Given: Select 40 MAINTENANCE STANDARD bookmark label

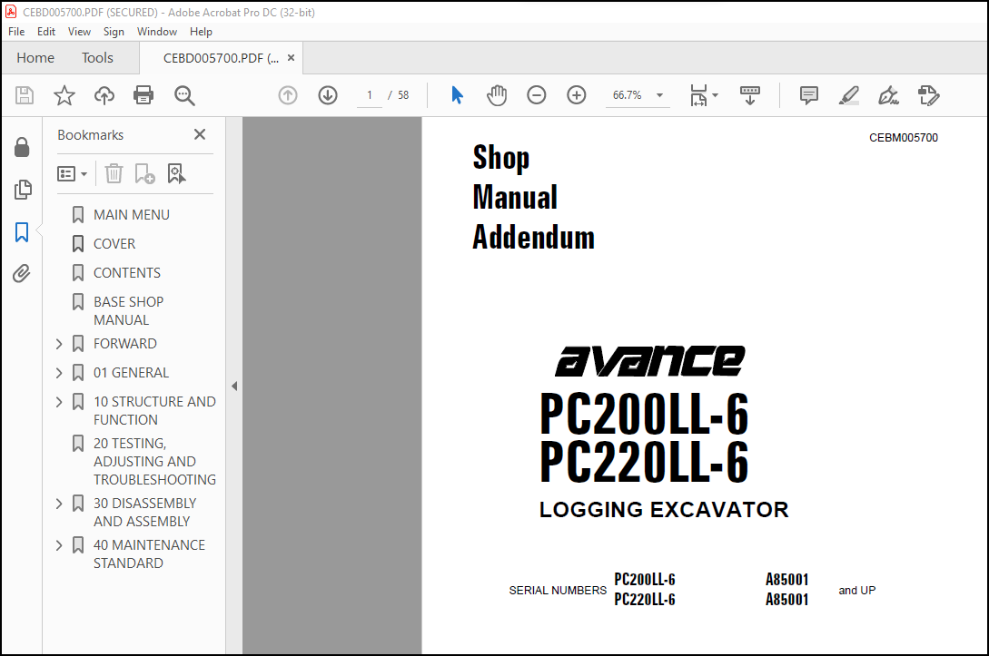Looking at the screenshot, I should pyautogui.click(x=150, y=553).
